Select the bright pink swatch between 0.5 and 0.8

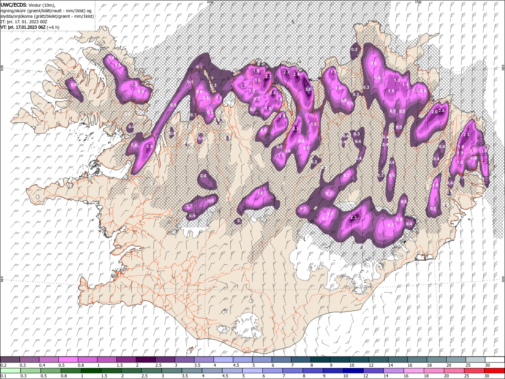point(68,360)
